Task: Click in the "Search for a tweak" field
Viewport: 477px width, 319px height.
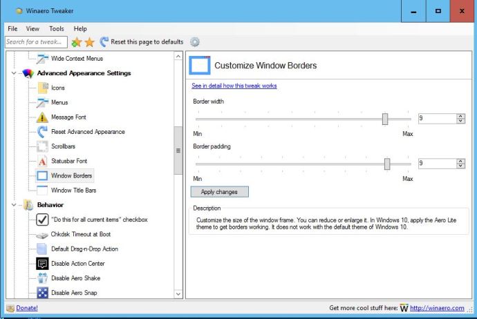Action: pos(36,42)
